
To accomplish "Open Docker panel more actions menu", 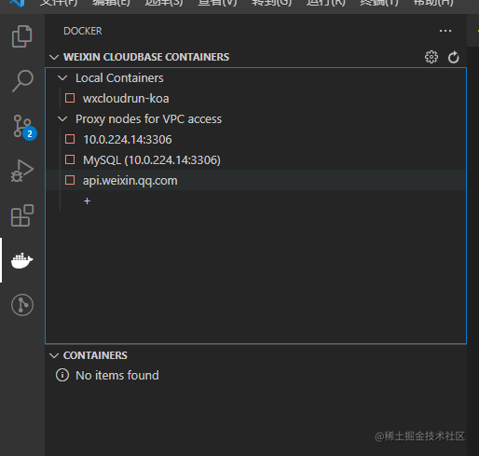I will click(445, 31).
